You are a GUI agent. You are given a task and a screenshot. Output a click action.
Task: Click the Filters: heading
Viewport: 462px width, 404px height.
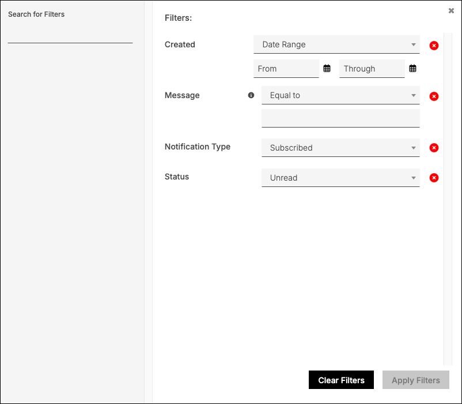(178, 18)
